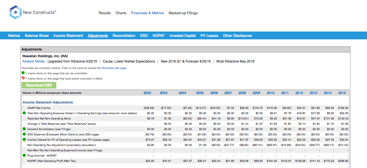The image size is (367, 168).
Task: Switch to the Metrics tab
Action: (14, 36)
